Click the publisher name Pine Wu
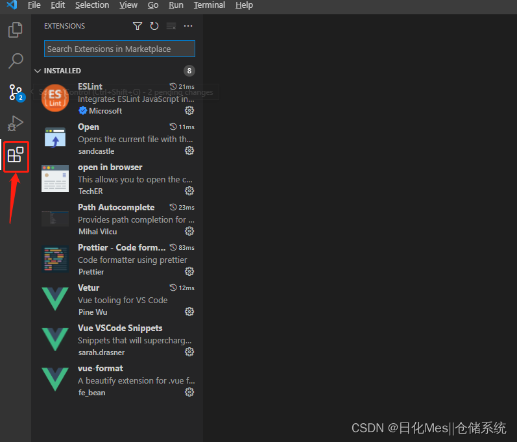Image resolution: width=517 pixels, height=442 pixels. 93,312
